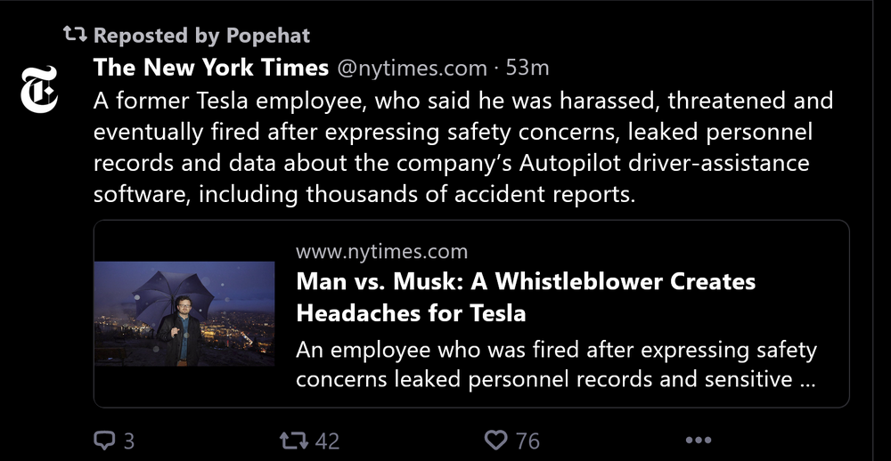Screen dimensions: 891x461
Task: Open the repost menu arrows icon beside 42
Action: click(x=291, y=441)
